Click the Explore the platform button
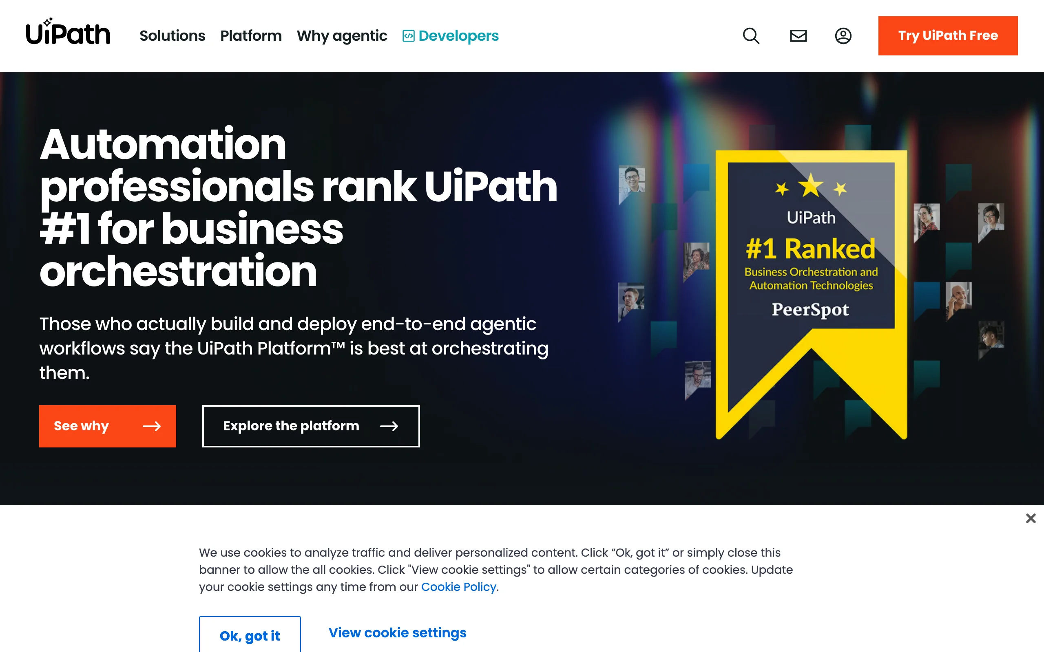Viewport: 1044px width, 652px height. click(x=311, y=426)
